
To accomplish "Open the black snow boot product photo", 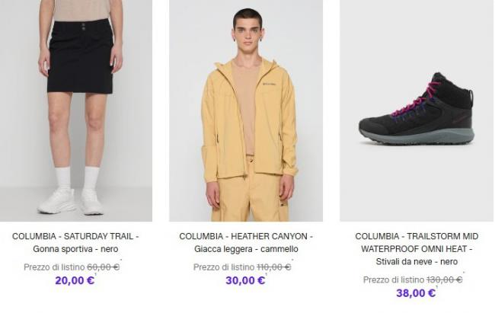I will [417, 110].
